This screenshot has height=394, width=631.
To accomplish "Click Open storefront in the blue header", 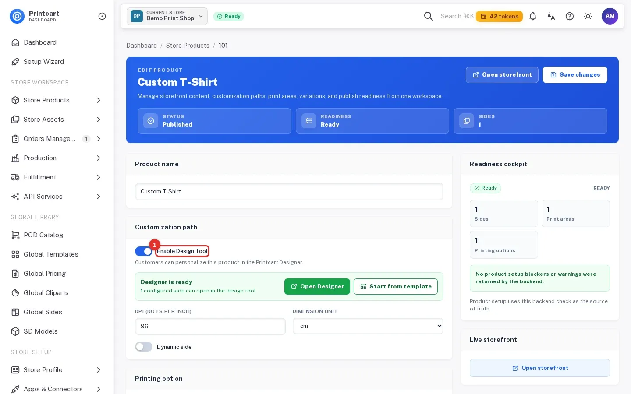I will [x=502, y=75].
